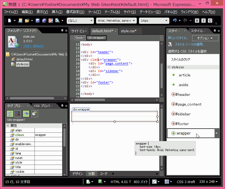Select the #sidebar style in the list
This screenshot has width=225, height=189.
pos(183,114)
